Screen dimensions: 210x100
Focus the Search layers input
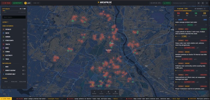[14, 17]
